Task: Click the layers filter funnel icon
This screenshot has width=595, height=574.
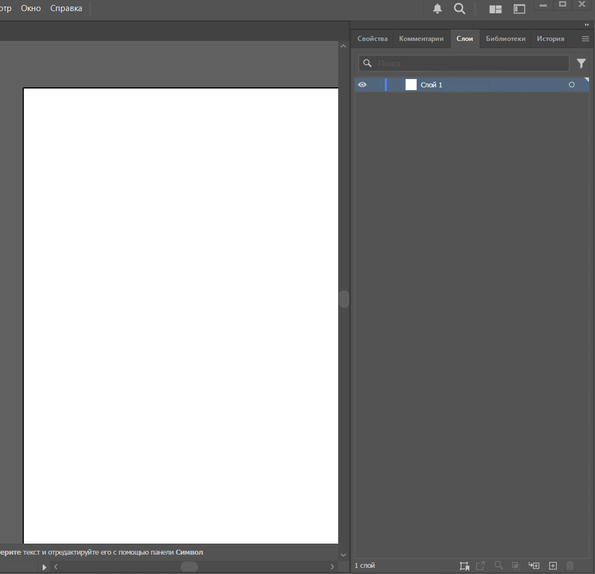Action: pyautogui.click(x=581, y=64)
